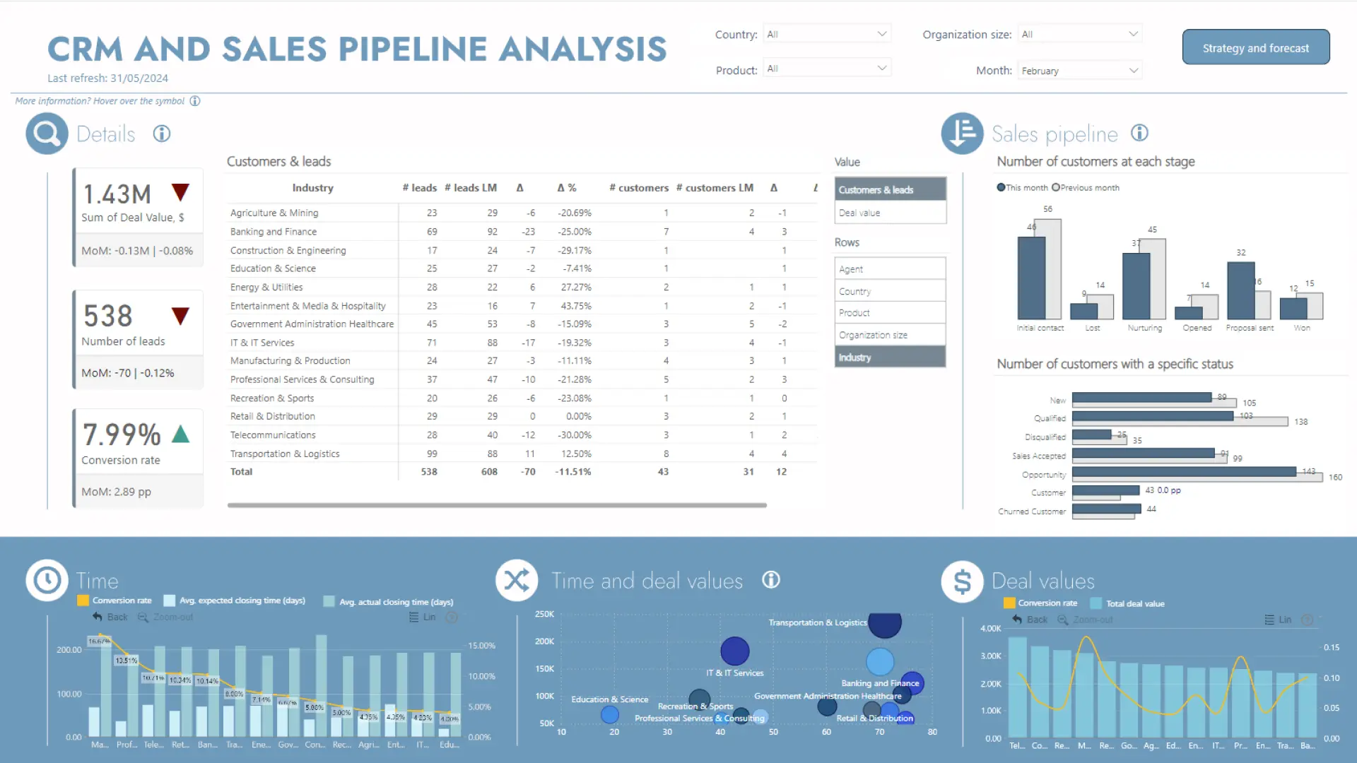Click the down triangle on the Sum of Deal Value card
Screen dimensions: 1357x763
[x=181, y=192]
